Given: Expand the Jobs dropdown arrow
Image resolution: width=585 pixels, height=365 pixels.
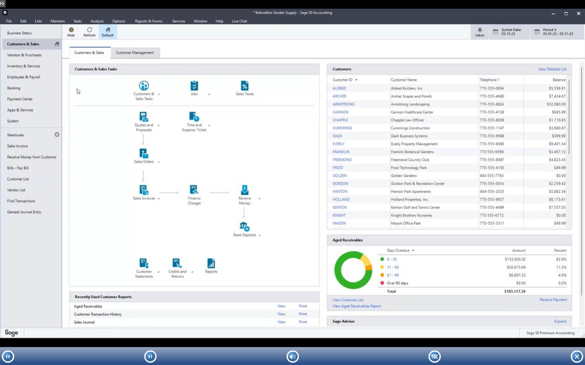Looking at the screenshot, I should point(209,94).
